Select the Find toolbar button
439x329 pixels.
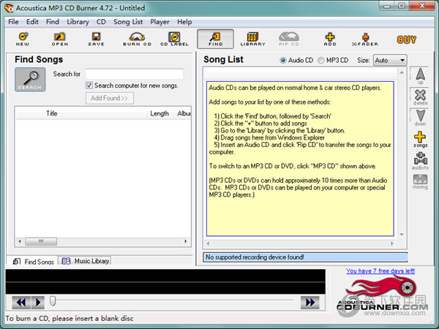pos(215,39)
